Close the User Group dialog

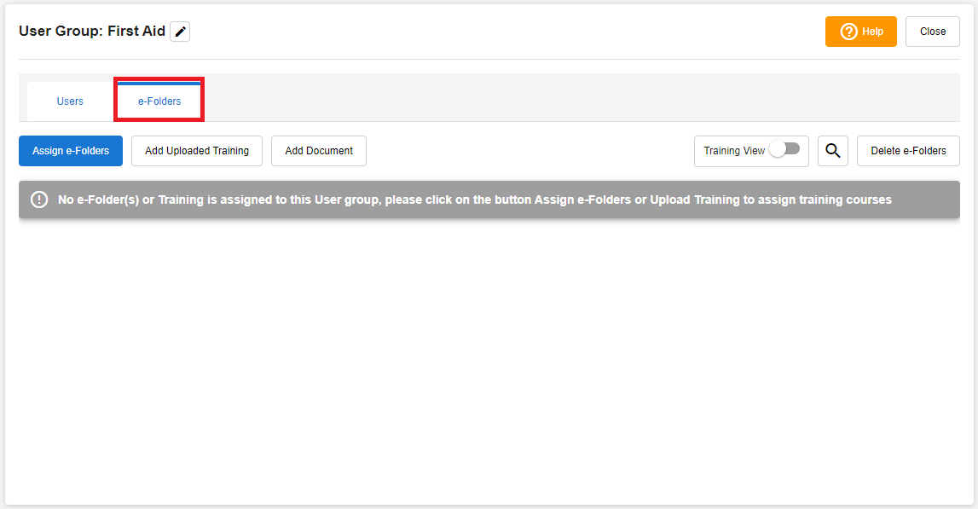(x=932, y=32)
